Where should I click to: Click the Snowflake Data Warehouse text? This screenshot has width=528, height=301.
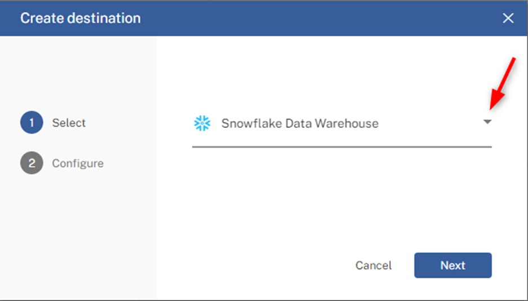pos(300,123)
